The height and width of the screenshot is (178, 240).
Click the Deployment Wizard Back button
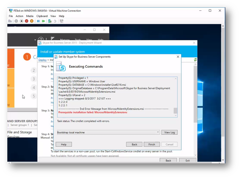tap(168, 160)
